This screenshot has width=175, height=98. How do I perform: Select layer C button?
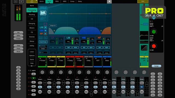[34, 82]
